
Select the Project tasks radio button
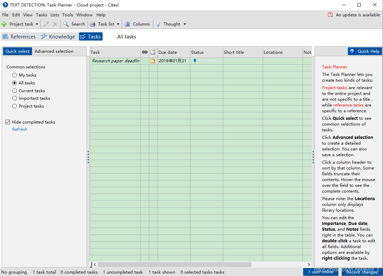coord(14,106)
